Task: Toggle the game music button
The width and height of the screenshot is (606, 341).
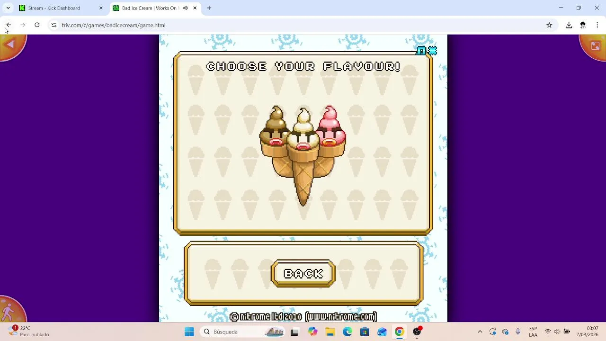Action: coord(421,51)
